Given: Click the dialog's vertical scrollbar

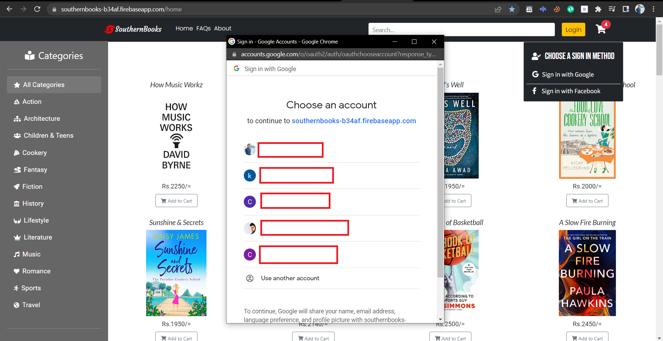Looking at the screenshot, I should (440, 173).
